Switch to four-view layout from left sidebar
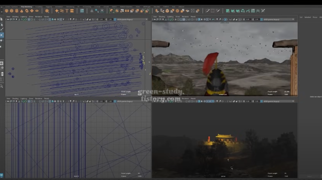322x180 pixels. click(2, 68)
